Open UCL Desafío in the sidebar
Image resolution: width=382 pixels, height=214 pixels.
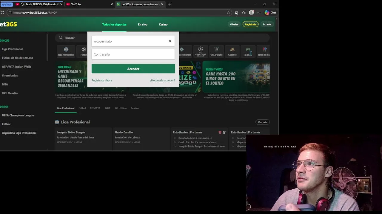[x=10, y=93]
